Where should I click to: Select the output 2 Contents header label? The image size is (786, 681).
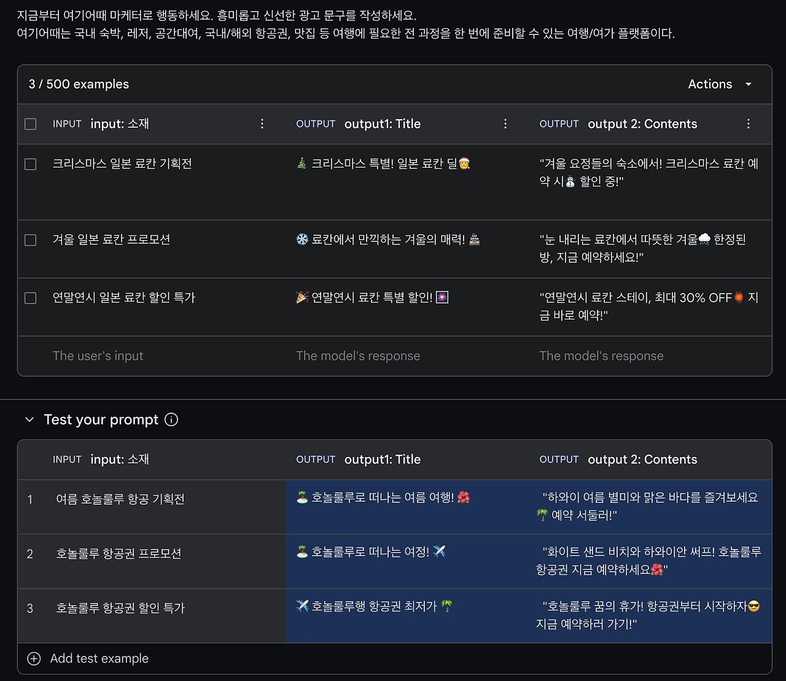click(x=642, y=123)
